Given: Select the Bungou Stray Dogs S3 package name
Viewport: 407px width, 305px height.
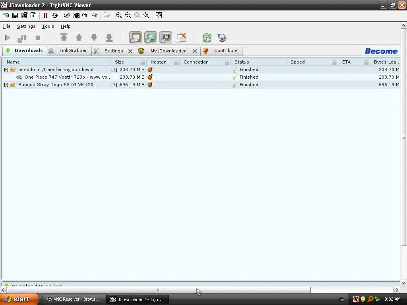Looking at the screenshot, I should [58, 85].
